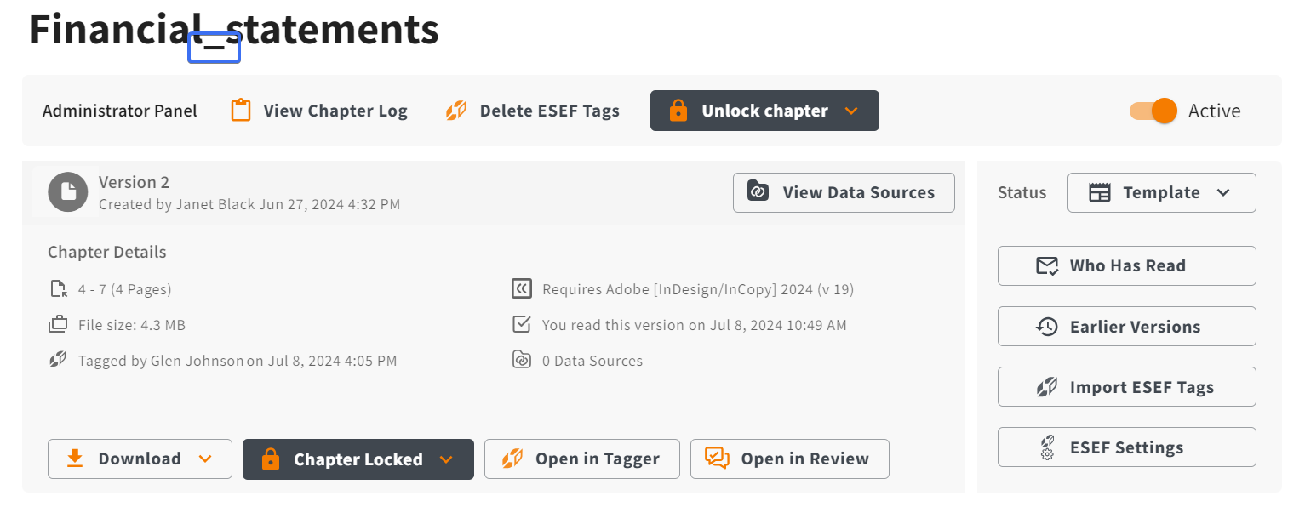Click the clipboard icon for View Chapter Log

tap(241, 111)
